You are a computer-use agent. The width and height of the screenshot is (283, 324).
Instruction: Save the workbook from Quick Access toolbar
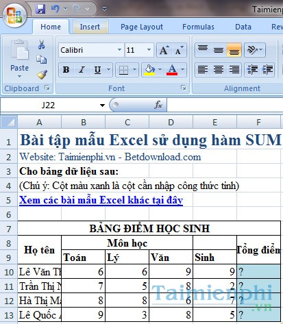point(40,9)
